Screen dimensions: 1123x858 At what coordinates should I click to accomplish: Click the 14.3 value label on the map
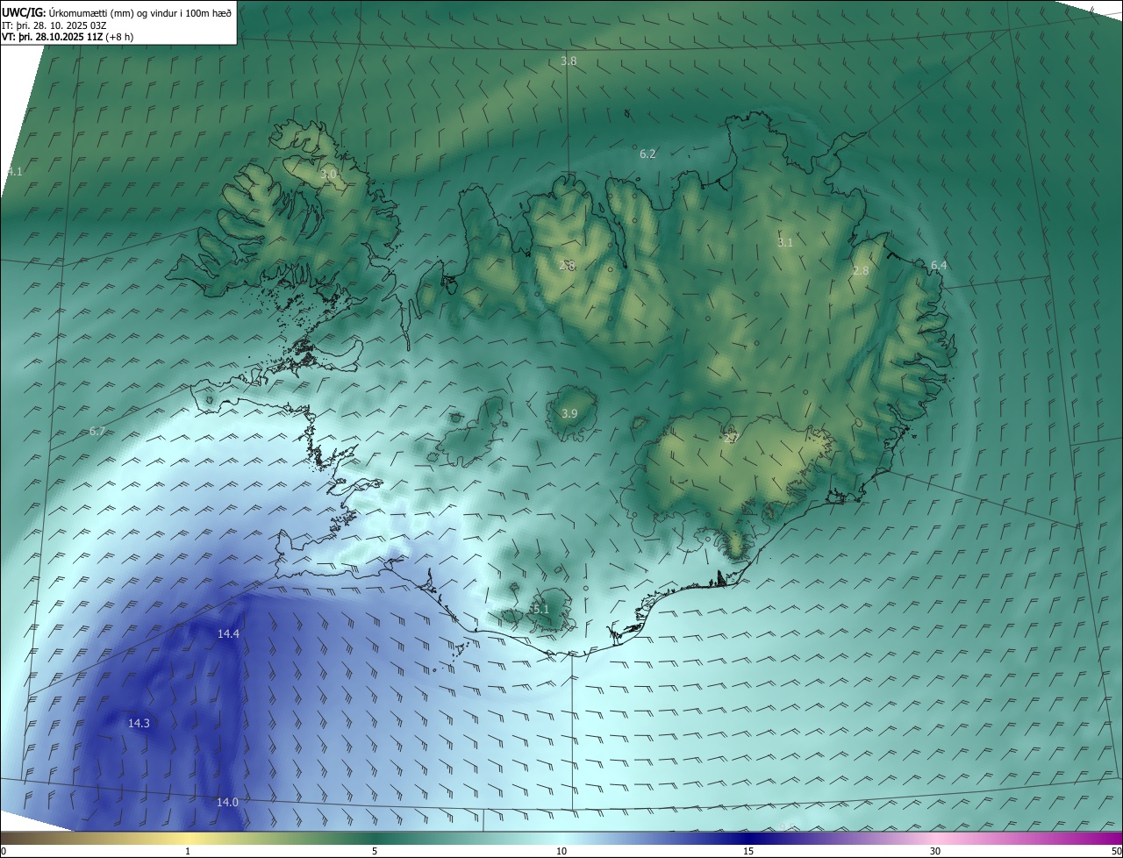pyautogui.click(x=139, y=724)
